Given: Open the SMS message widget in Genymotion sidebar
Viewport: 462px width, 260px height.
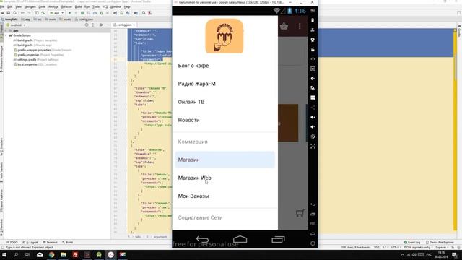Looking at the screenshot, I should [x=313, y=97].
